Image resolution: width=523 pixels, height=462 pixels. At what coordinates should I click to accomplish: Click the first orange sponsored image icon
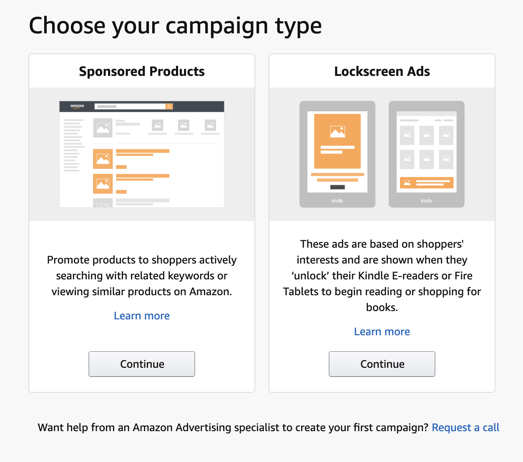pyautogui.click(x=103, y=159)
